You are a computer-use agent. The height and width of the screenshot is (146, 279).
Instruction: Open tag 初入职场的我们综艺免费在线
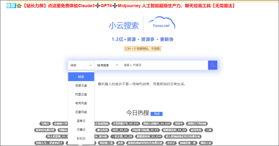[x=183, y=136]
